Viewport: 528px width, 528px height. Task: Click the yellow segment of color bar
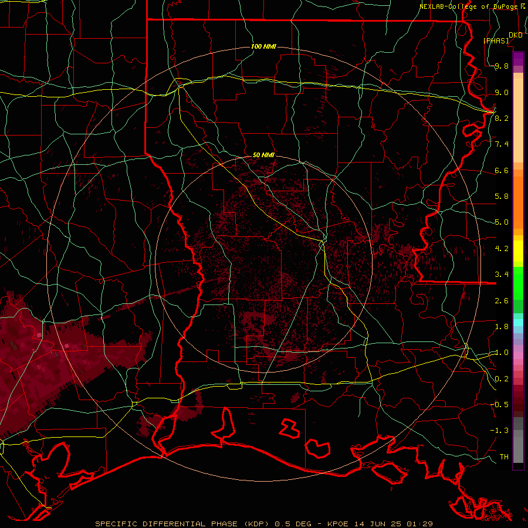(518, 251)
